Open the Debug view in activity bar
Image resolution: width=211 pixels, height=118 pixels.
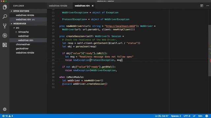pyautogui.click(x=5, y=35)
